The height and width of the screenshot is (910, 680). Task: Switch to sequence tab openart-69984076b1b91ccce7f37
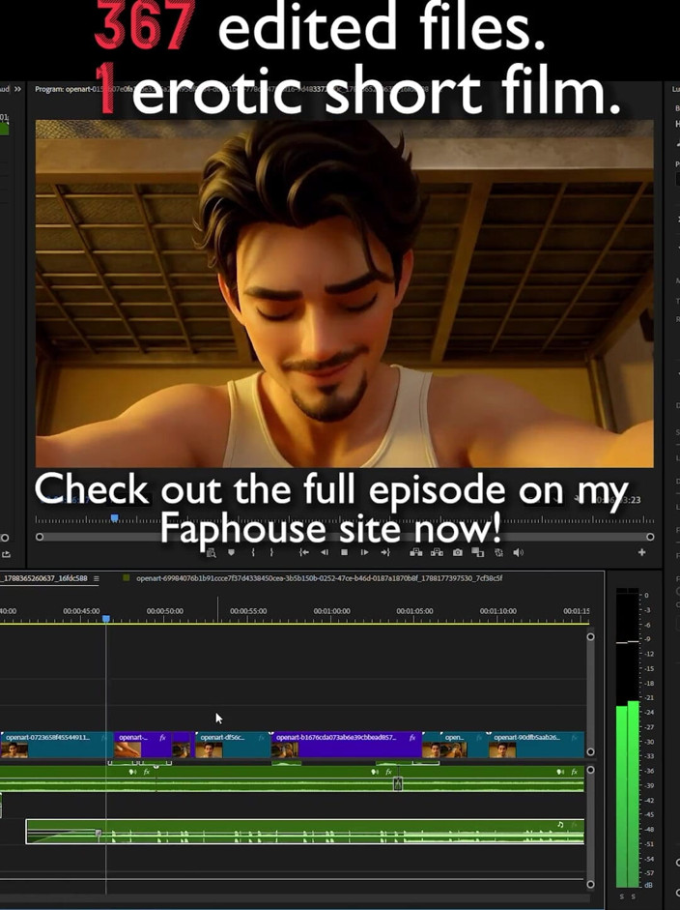[x=319, y=578]
